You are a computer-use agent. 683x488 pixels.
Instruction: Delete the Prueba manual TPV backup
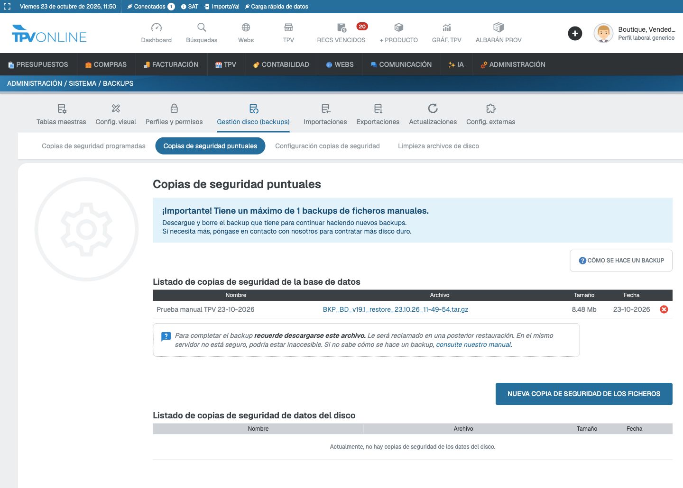[664, 309]
